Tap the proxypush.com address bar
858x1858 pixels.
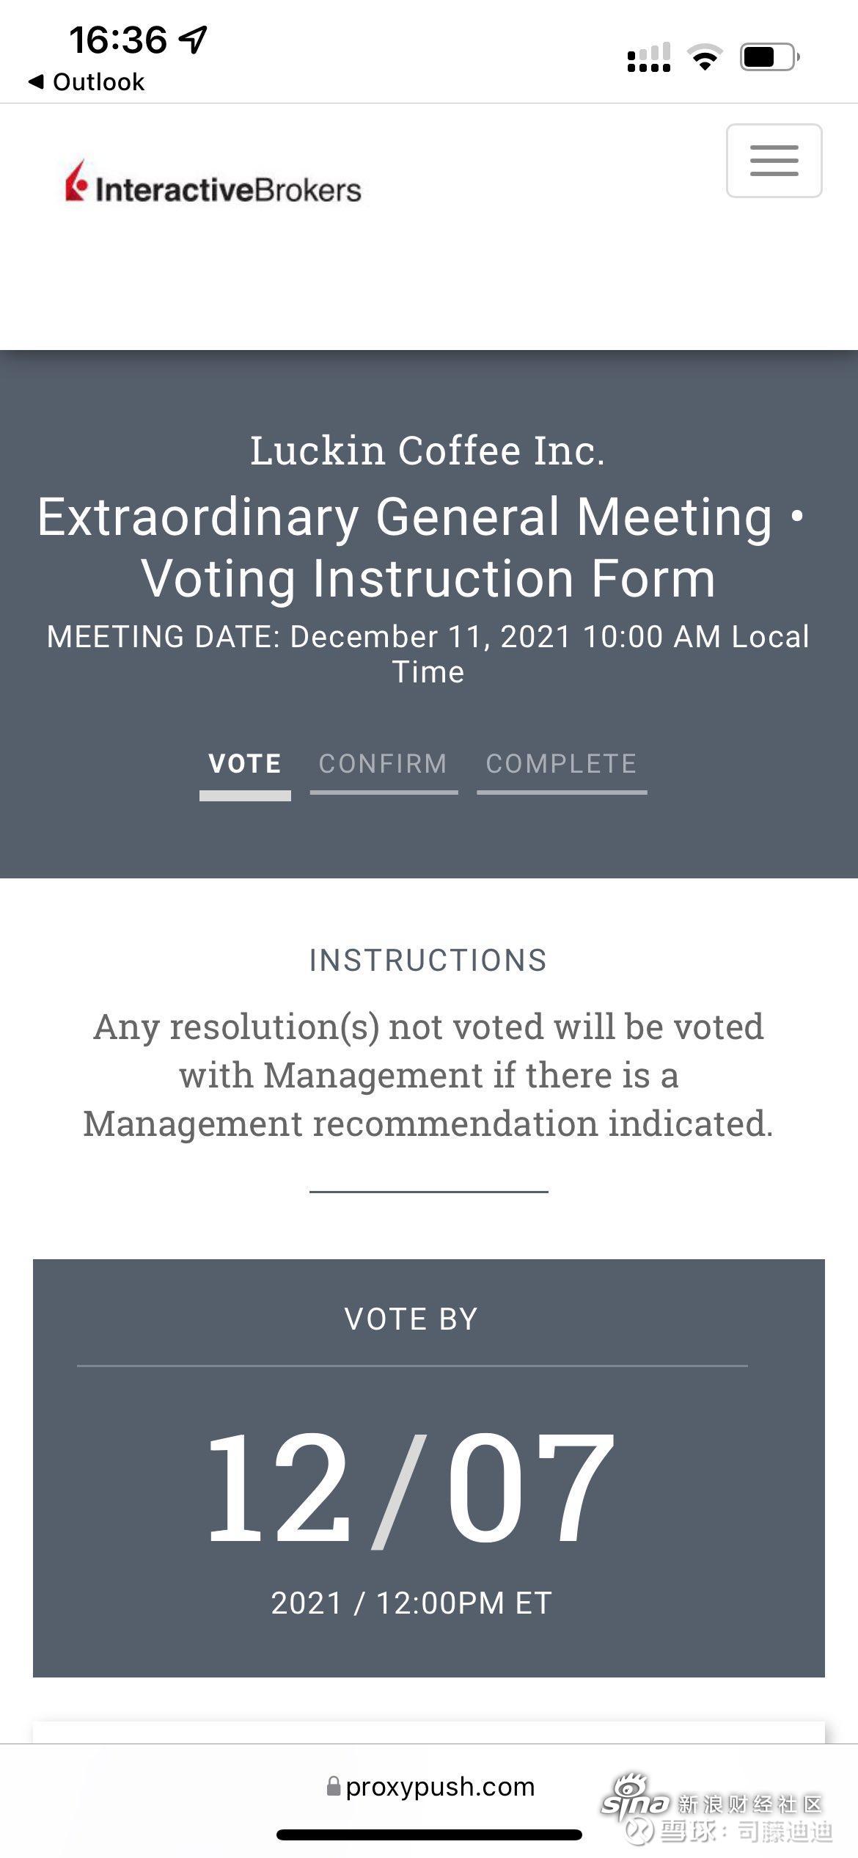click(x=430, y=1786)
